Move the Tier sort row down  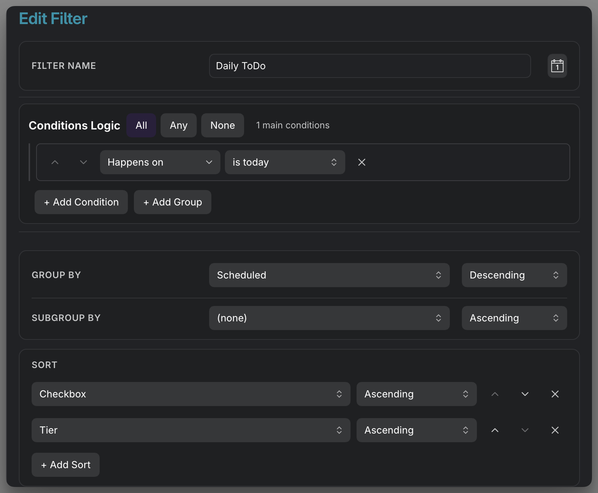(525, 430)
